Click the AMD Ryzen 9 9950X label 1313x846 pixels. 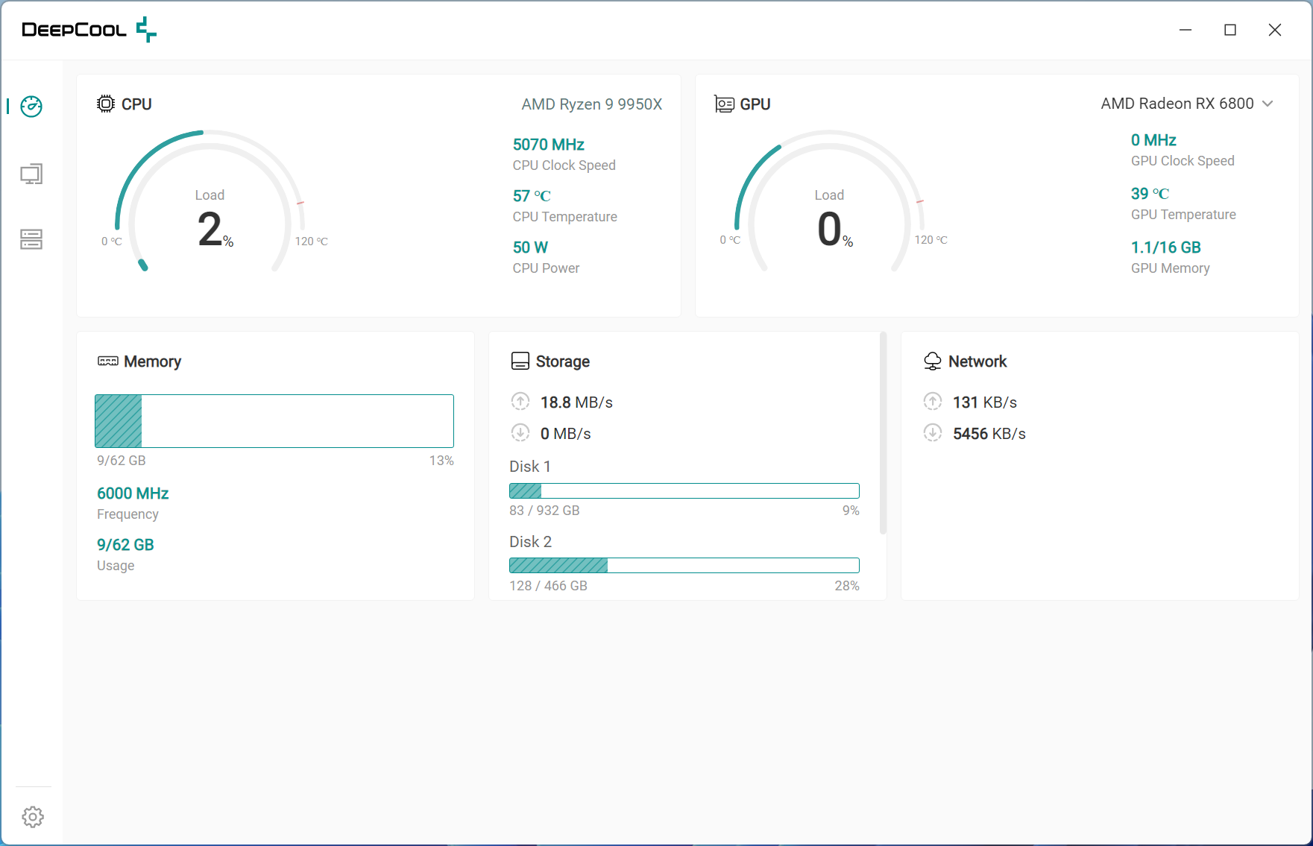592,104
